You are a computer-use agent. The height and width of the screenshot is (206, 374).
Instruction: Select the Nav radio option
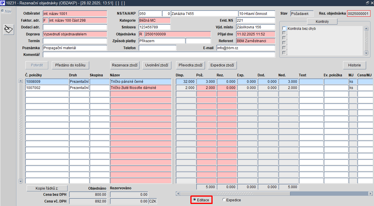pyautogui.click(x=2, y=11)
